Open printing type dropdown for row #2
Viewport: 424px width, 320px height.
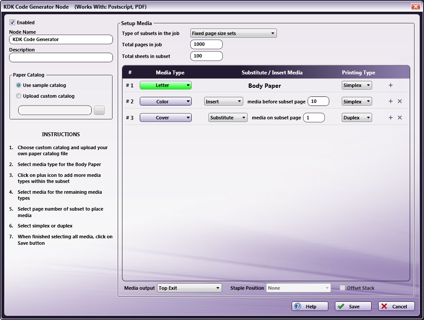[357, 101]
